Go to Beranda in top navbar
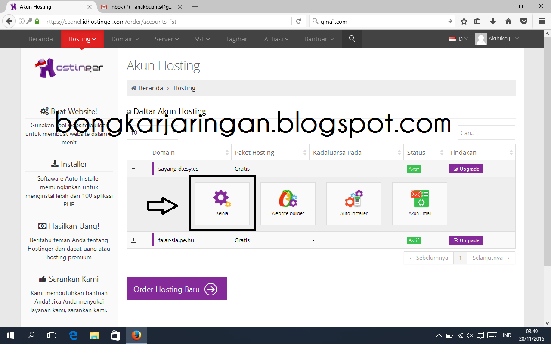The width and height of the screenshot is (551, 344). 40,39
